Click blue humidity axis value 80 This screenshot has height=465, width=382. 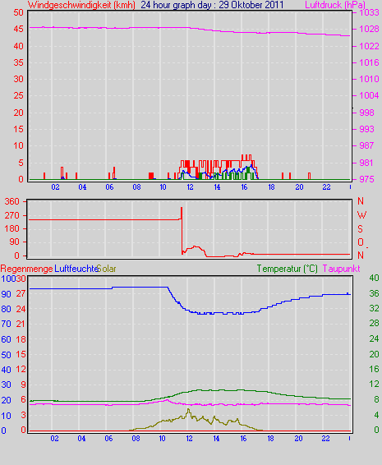(x=7, y=309)
